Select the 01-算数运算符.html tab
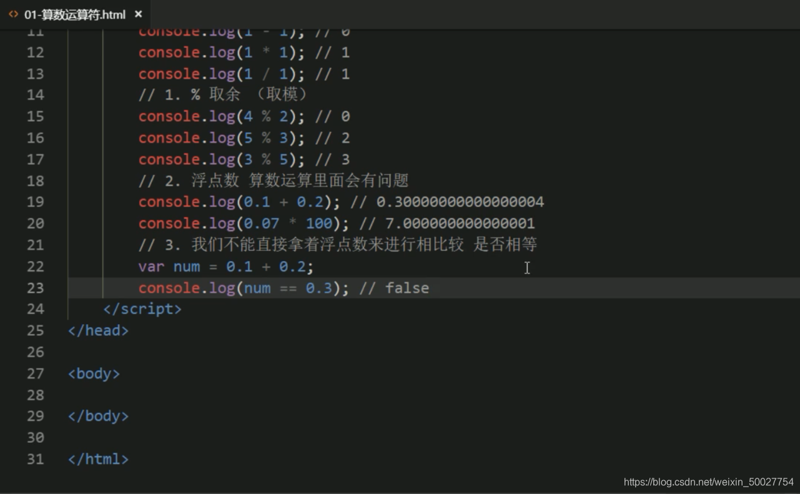Image resolution: width=800 pixels, height=494 pixels. click(x=76, y=14)
